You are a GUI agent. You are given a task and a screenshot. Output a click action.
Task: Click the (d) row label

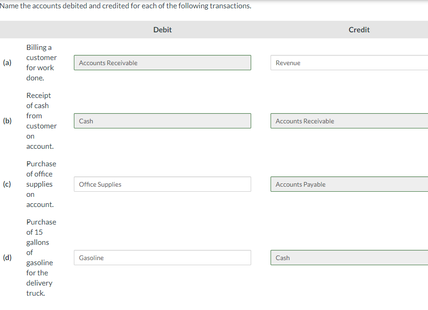[7, 257]
